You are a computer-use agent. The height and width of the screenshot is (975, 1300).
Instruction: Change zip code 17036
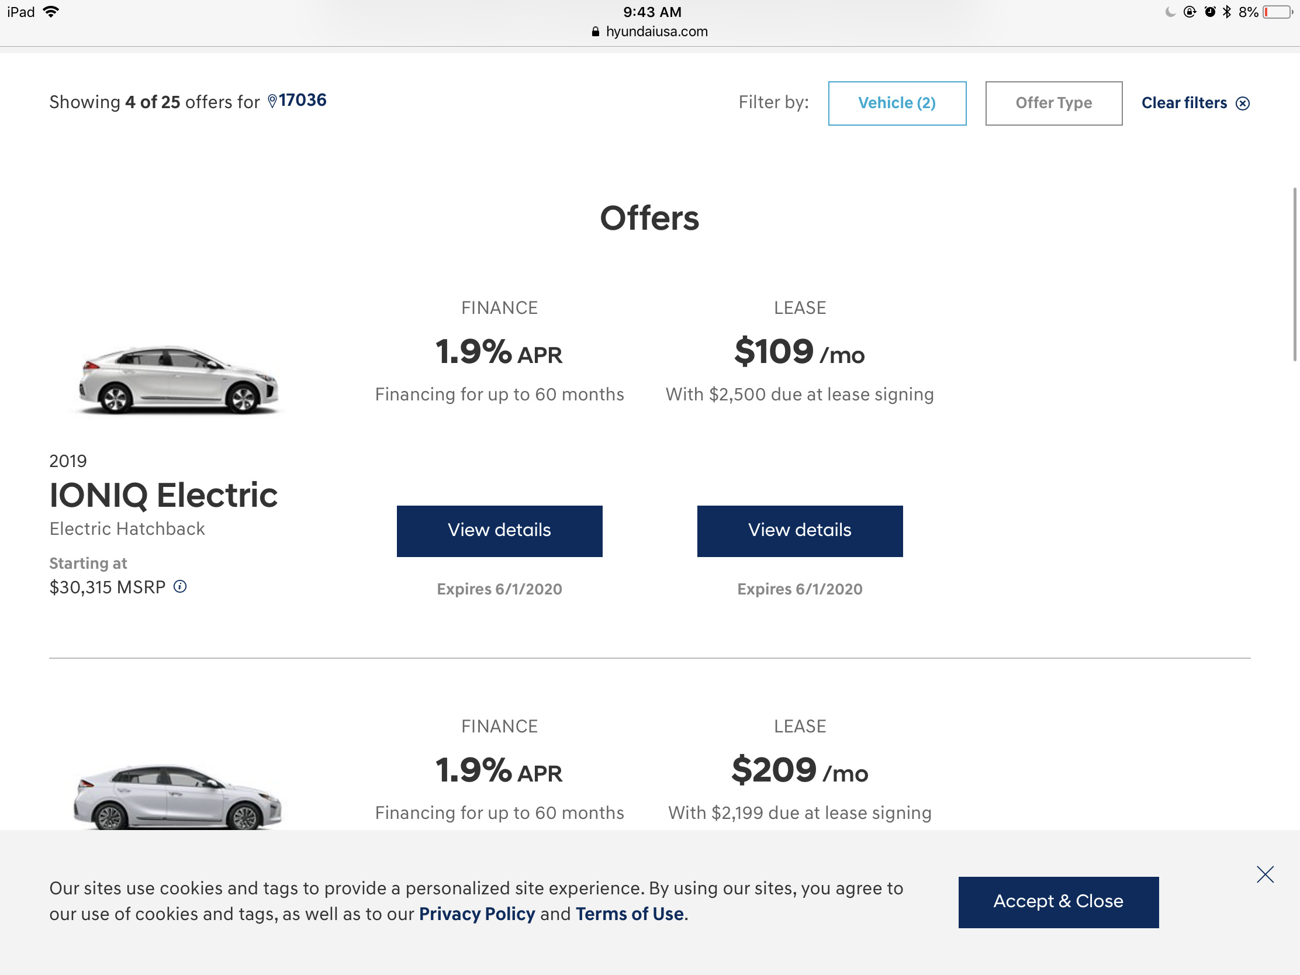click(302, 101)
